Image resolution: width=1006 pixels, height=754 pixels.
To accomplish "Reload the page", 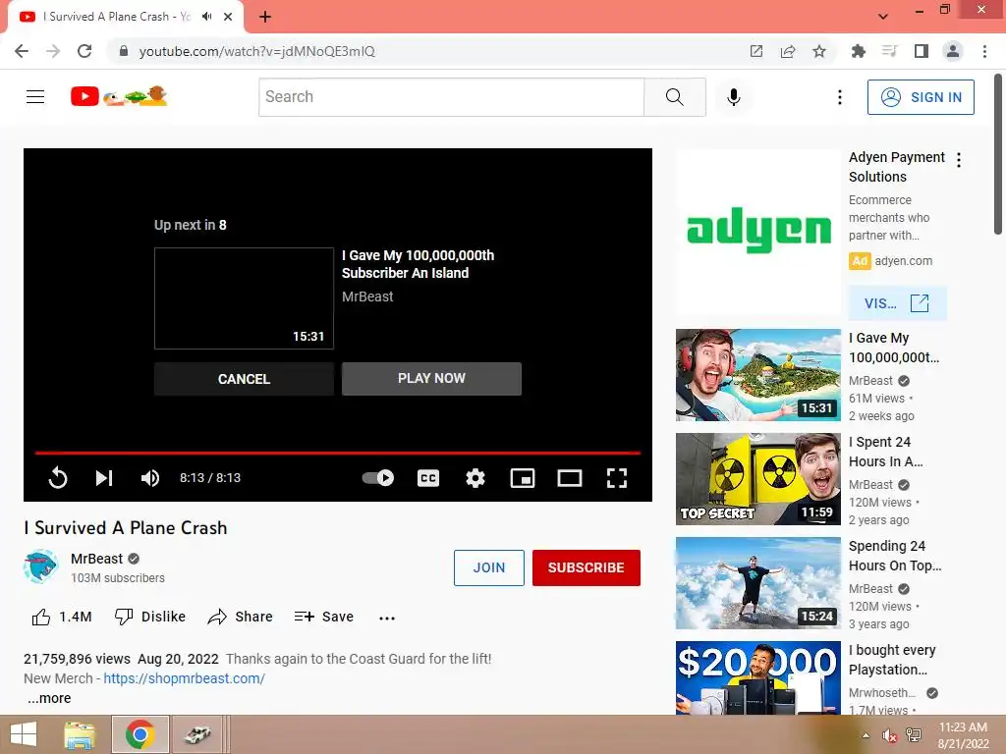I will tap(84, 51).
